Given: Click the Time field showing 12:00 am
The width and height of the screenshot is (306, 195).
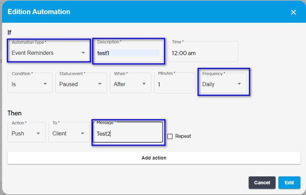Looking at the screenshot, I should point(203,52).
